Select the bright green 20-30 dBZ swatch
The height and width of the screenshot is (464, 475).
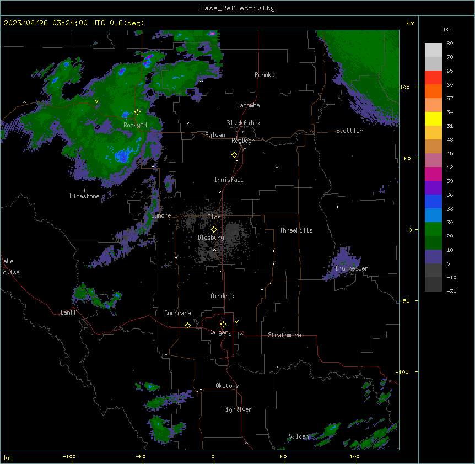click(433, 229)
